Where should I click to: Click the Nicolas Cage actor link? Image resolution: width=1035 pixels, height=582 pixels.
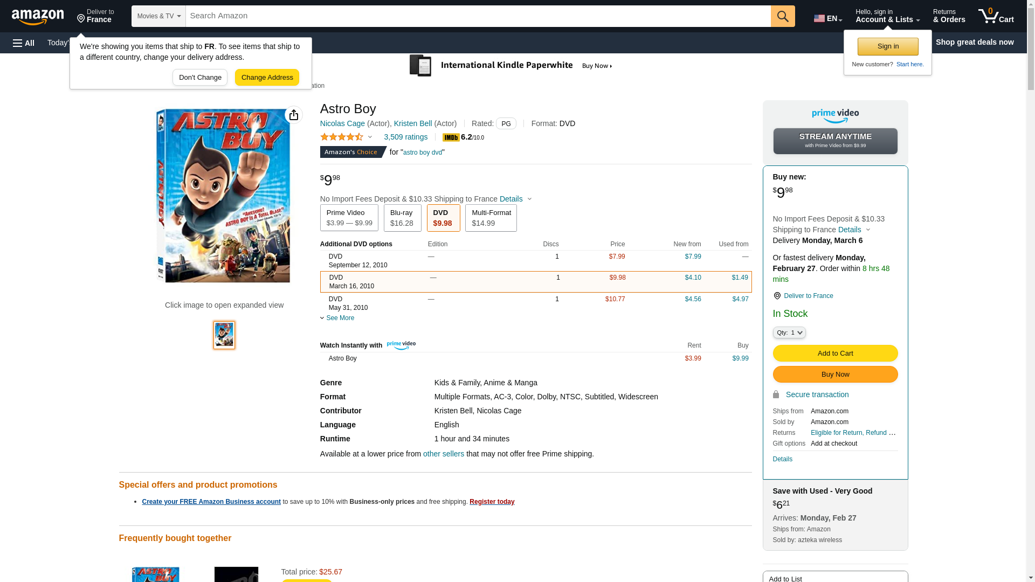[342, 123]
